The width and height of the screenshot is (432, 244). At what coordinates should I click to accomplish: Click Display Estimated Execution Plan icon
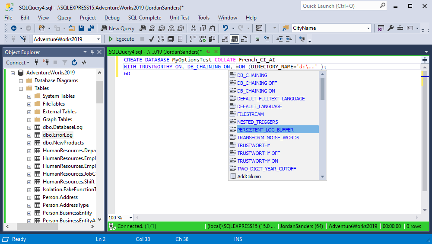coord(161,39)
